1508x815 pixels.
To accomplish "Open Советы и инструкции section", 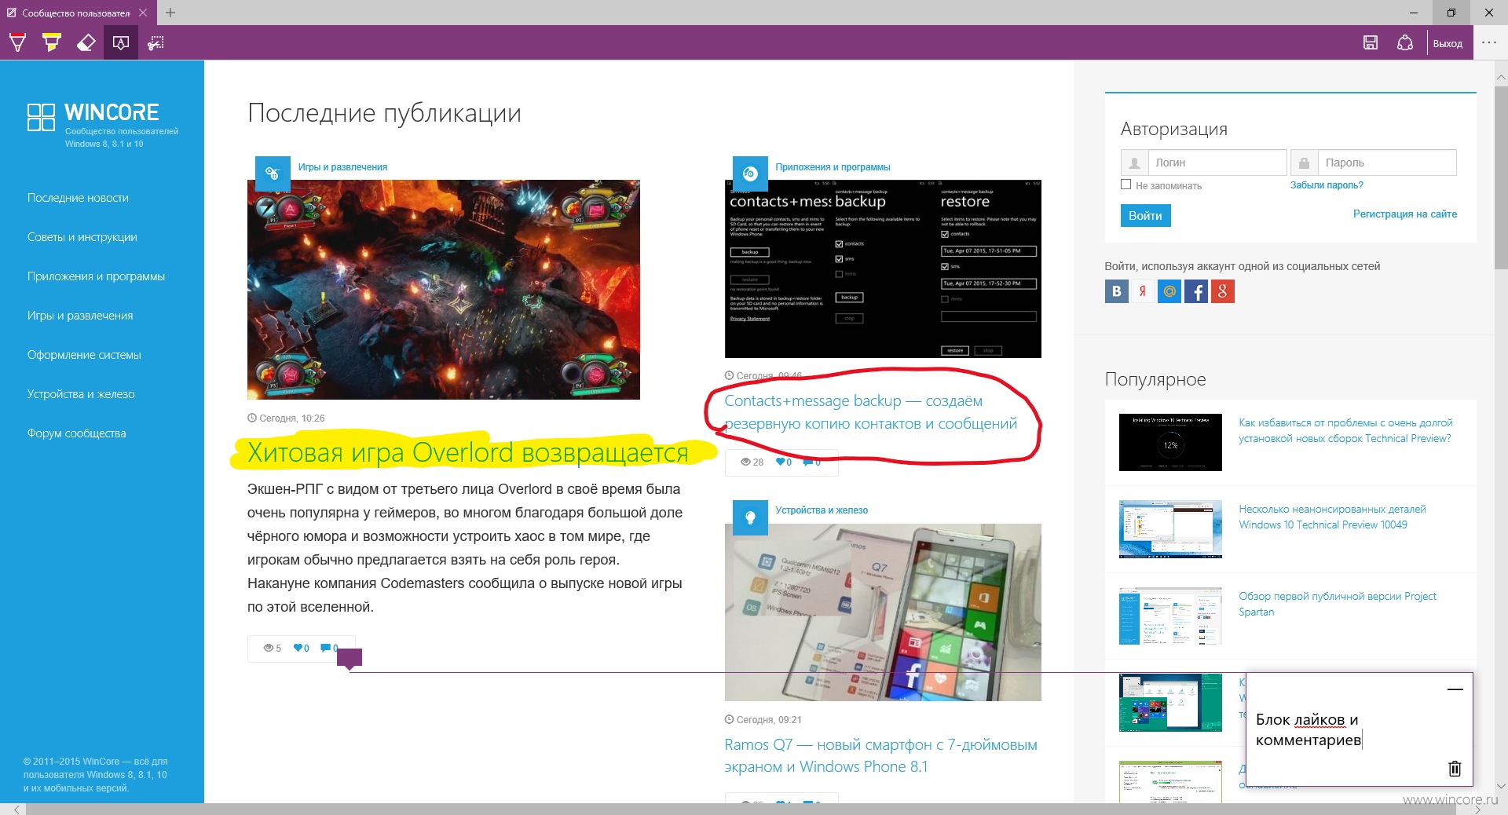I will coord(82,237).
